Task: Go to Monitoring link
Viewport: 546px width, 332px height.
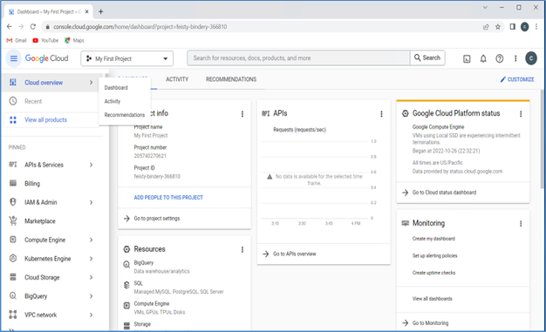Action: pos(430,323)
